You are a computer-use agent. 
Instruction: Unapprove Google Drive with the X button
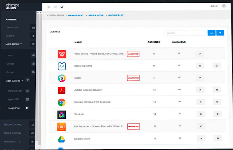201,138
